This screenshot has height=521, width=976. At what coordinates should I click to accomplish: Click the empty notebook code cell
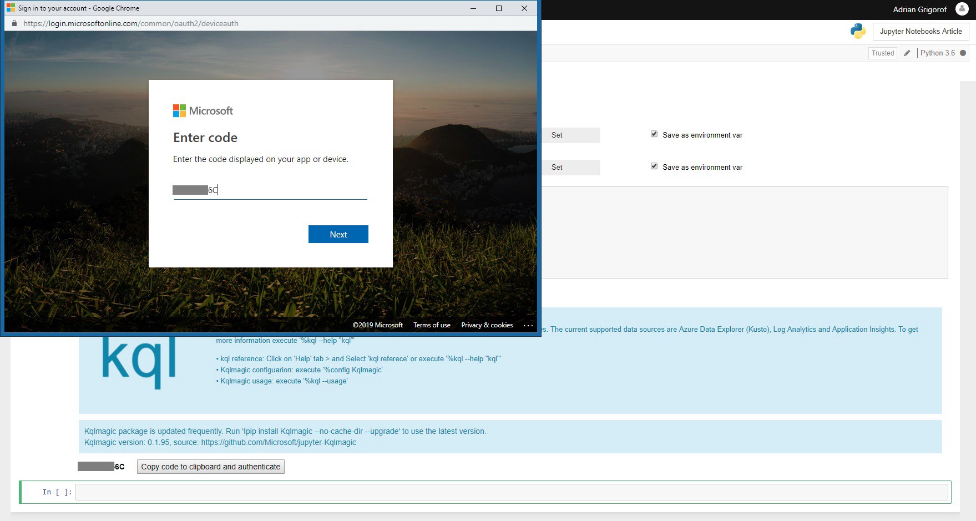click(x=512, y=492)
